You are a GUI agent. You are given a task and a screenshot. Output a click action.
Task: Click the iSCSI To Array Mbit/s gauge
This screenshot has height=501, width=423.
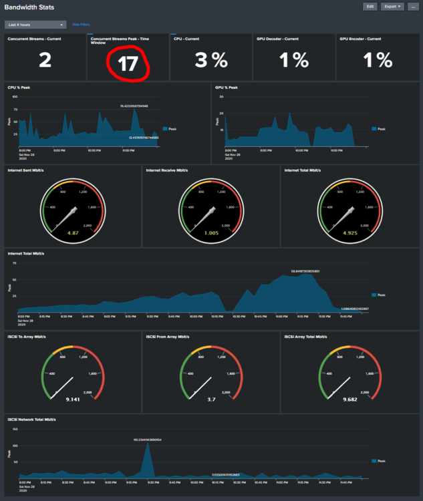tap(73, 373)
